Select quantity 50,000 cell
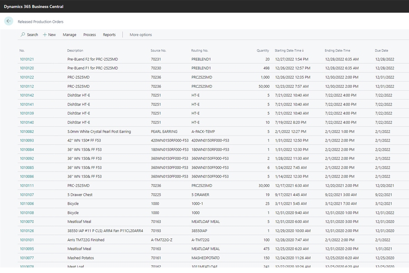Image resolution: width=409 pixels, height=273 pixels. (264, 86)
